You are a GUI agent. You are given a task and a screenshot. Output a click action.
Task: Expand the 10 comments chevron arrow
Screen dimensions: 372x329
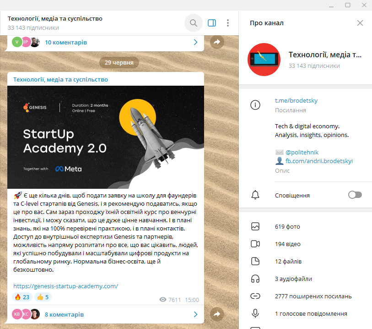tap(195, 42)
